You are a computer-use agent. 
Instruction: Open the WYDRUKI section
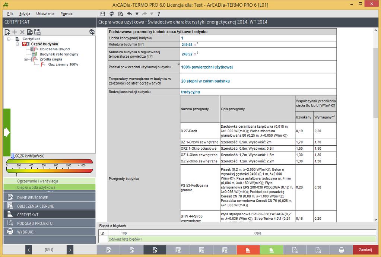click(x=50, y=232)
